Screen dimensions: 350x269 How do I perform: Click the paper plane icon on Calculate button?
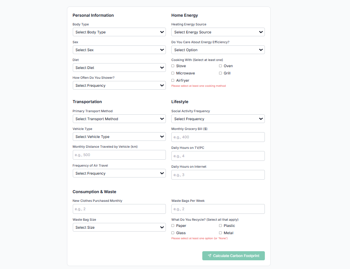click(x=210, y=256)
